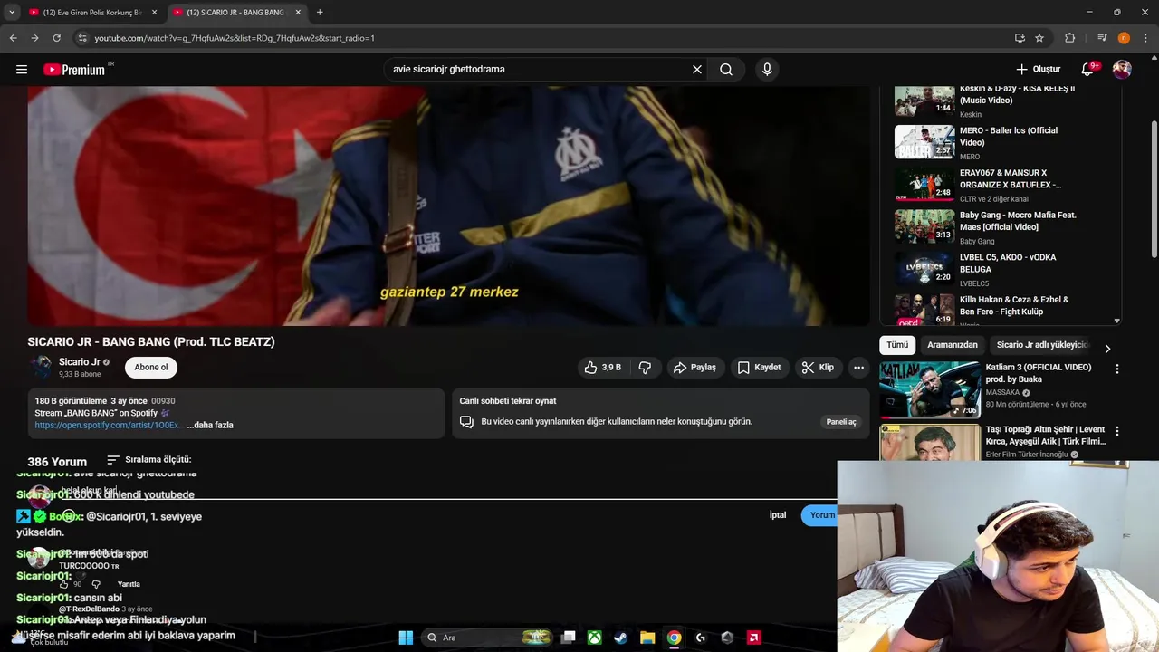Play LVBEL C5, AKDO - VODKA BELUGA playlist item
Image resolution: width=1159 pixels, height=652 pixels.
[x=987, y=269]
